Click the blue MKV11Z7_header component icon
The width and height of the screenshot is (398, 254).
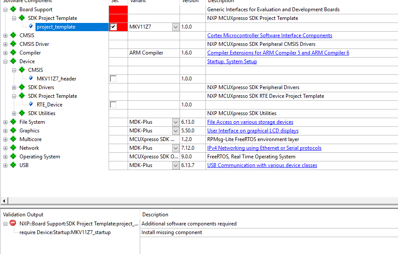[31, 78]
